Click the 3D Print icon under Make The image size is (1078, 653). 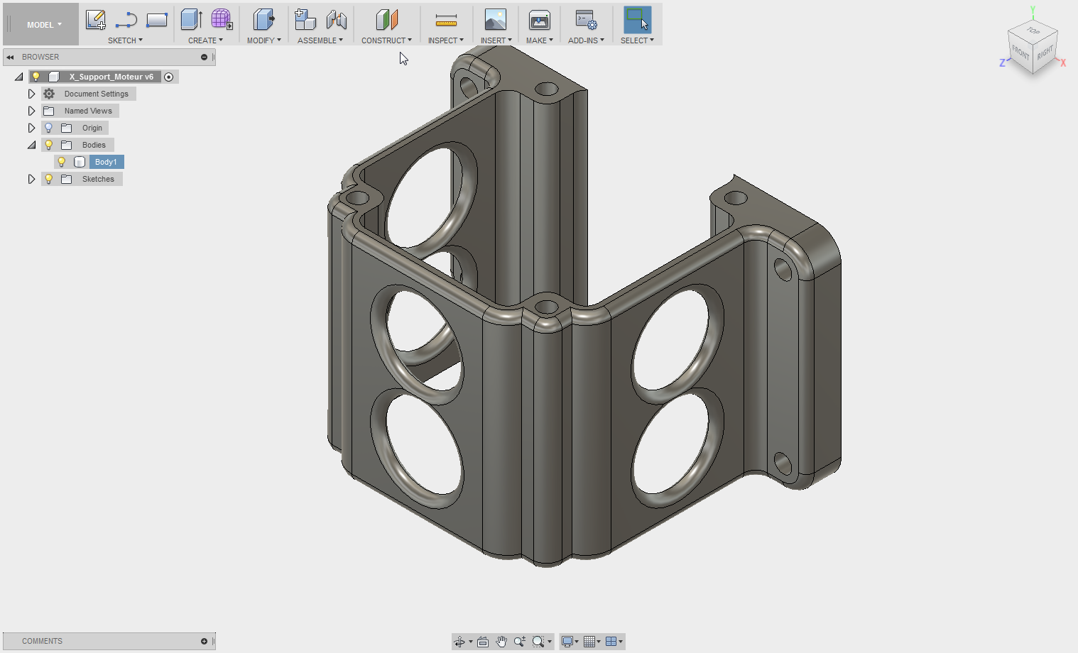pyautogui.click(x=539, y=20)
